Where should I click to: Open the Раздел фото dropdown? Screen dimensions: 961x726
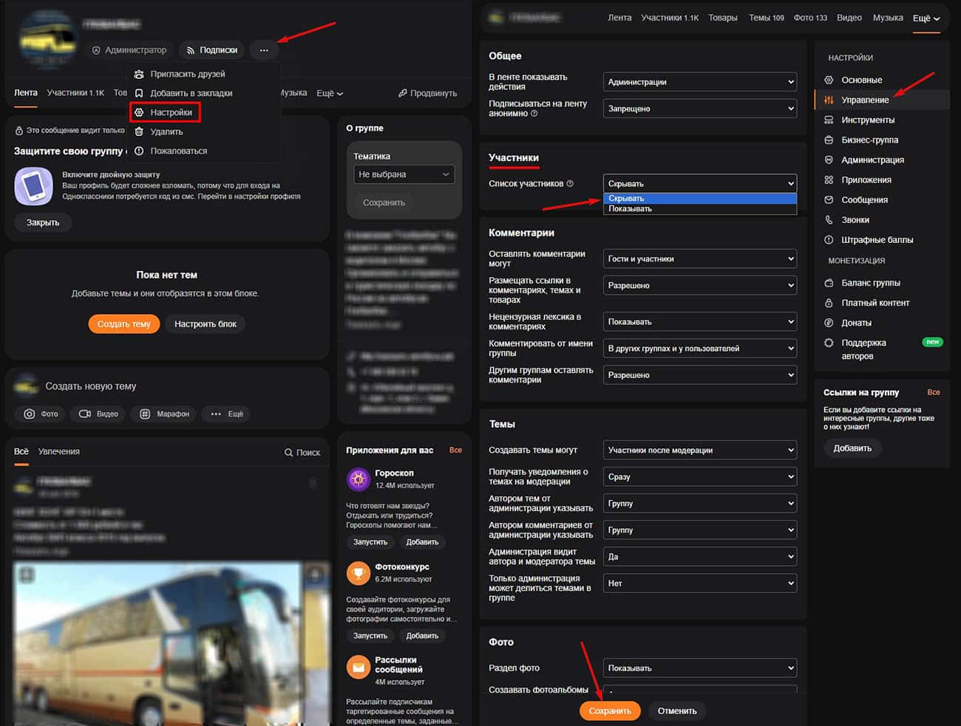coord(700,668)
